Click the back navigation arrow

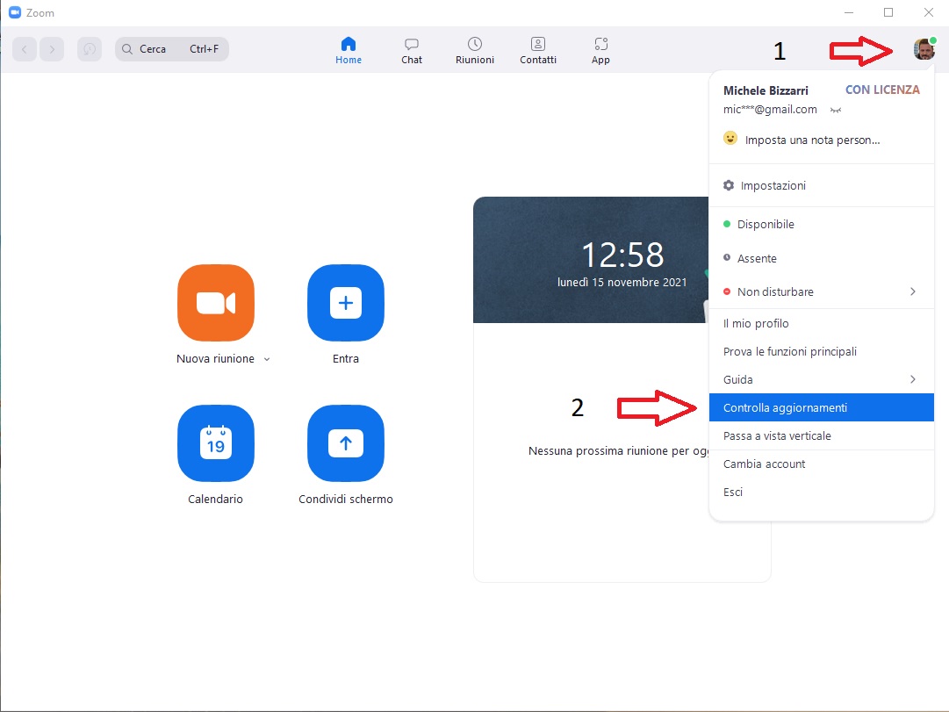(25, 49)
